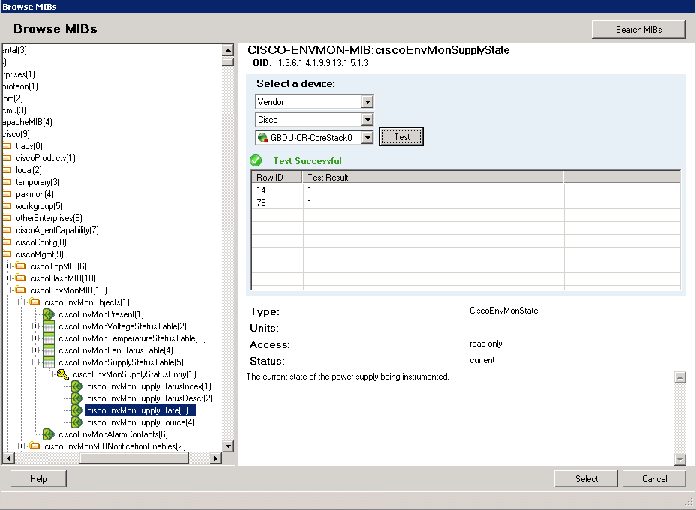Click the ciscoEnvMonVoltageStatusTable table icon
The height and width of the screenshot is (510, 696).
pos(49,326)
